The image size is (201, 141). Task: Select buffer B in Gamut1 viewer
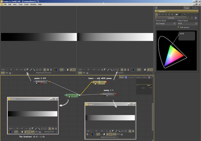128,70
